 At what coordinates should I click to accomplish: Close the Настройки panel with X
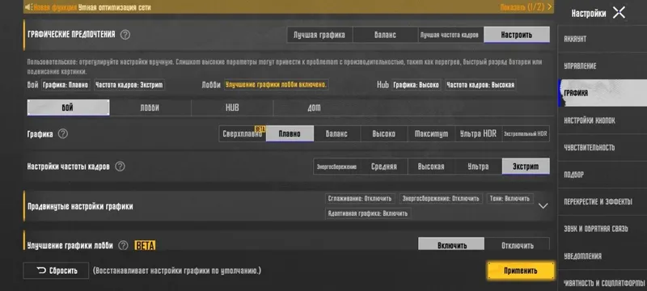[619, 13]
